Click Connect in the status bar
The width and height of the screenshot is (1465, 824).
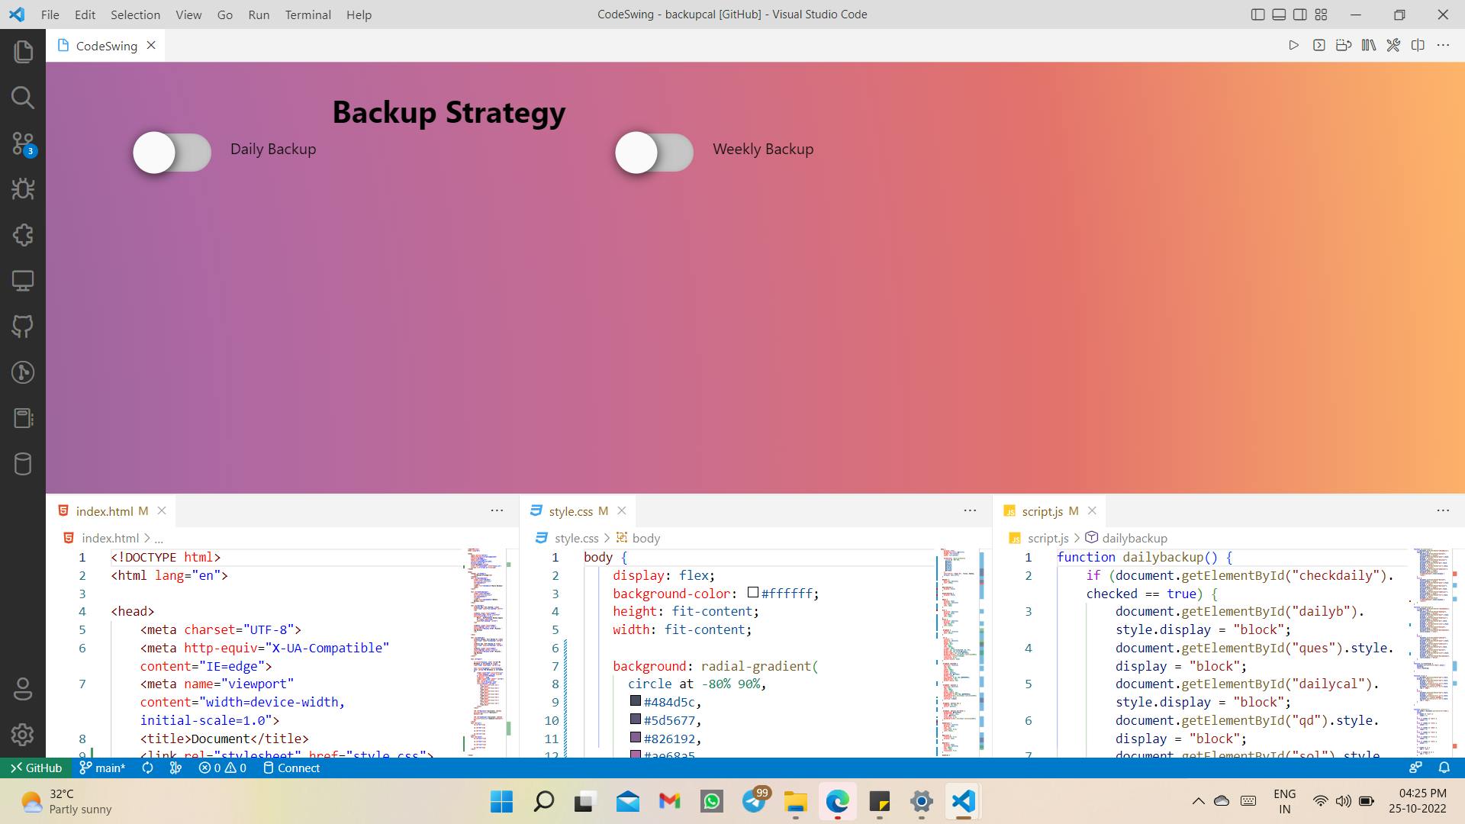(291, 768)
